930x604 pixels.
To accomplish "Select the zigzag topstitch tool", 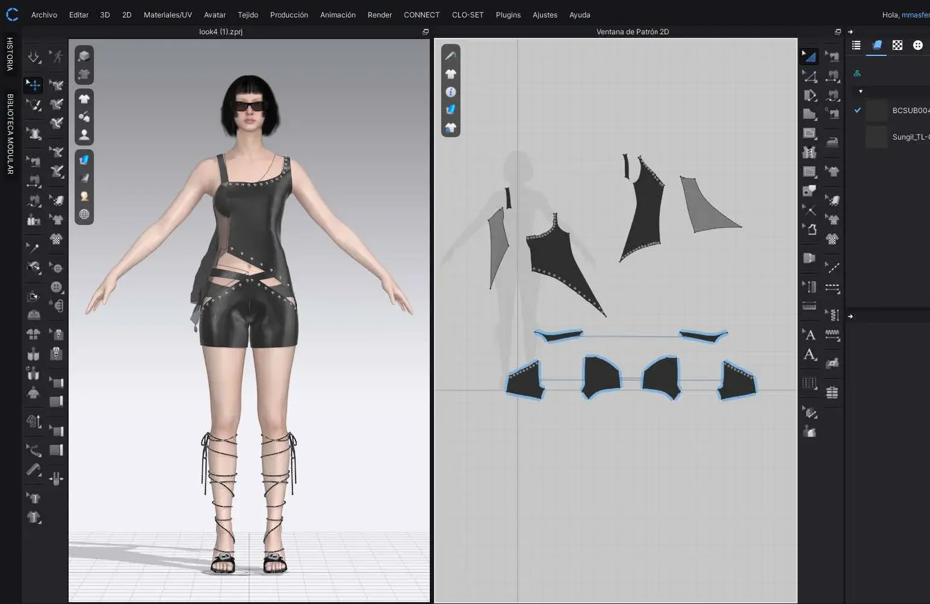I will point(832,334).
